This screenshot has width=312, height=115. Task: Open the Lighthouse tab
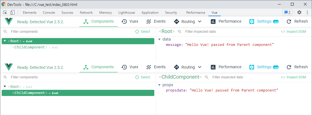126,12
